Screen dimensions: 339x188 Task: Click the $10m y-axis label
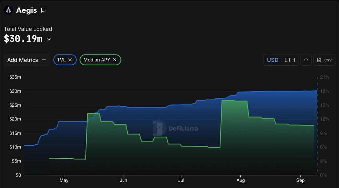[x=15, y=147]
